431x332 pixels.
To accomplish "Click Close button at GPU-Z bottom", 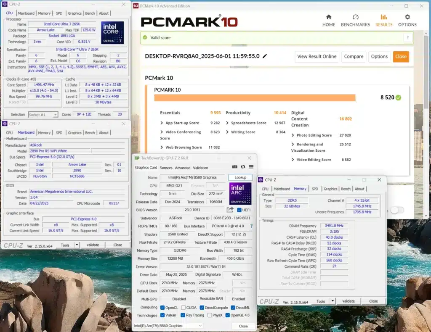I will pos(243,326).
